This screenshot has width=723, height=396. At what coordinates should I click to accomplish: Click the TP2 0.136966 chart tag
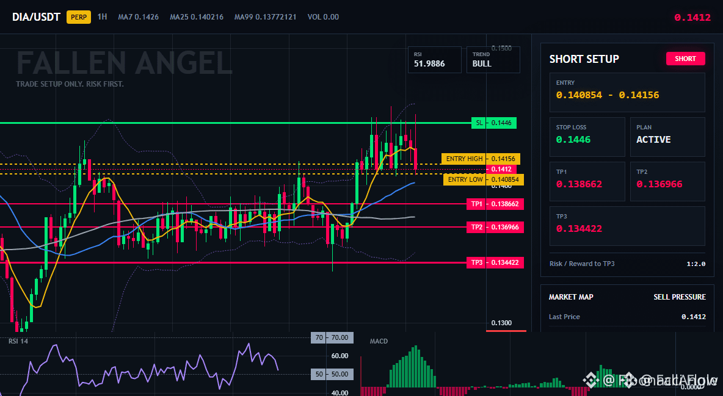495,227
